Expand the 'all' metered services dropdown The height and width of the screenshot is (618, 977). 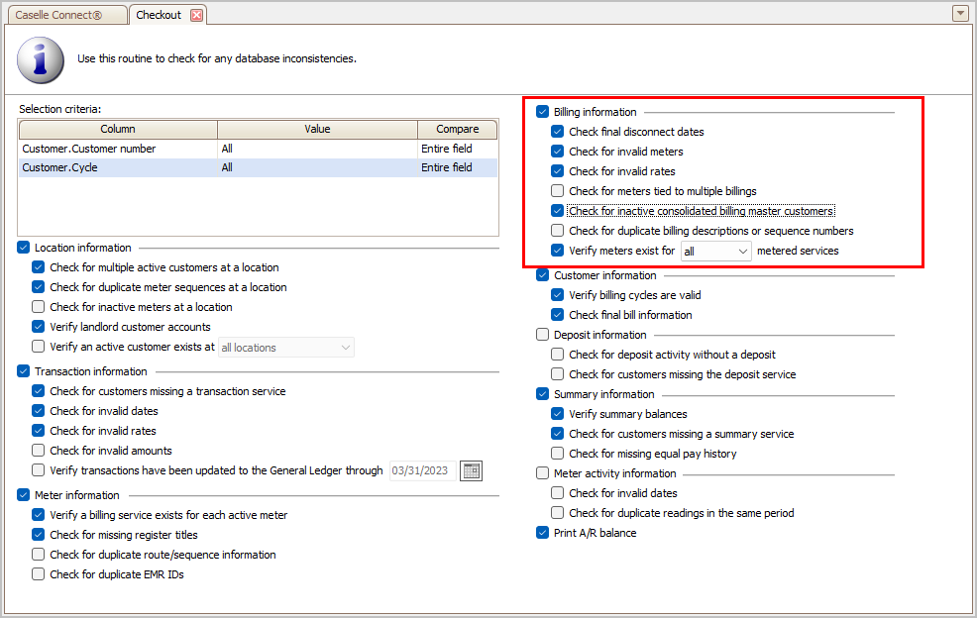tap(716, 252)
